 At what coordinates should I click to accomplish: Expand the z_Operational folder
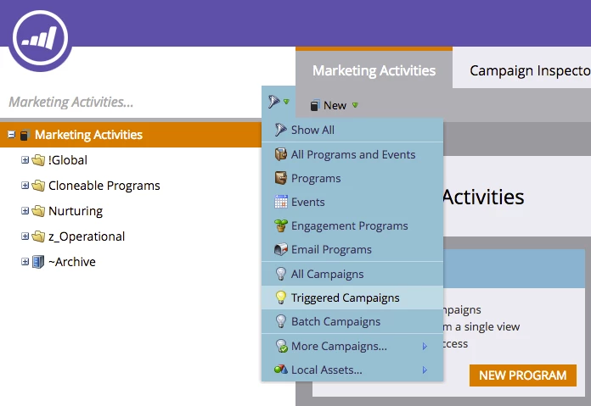25,236
